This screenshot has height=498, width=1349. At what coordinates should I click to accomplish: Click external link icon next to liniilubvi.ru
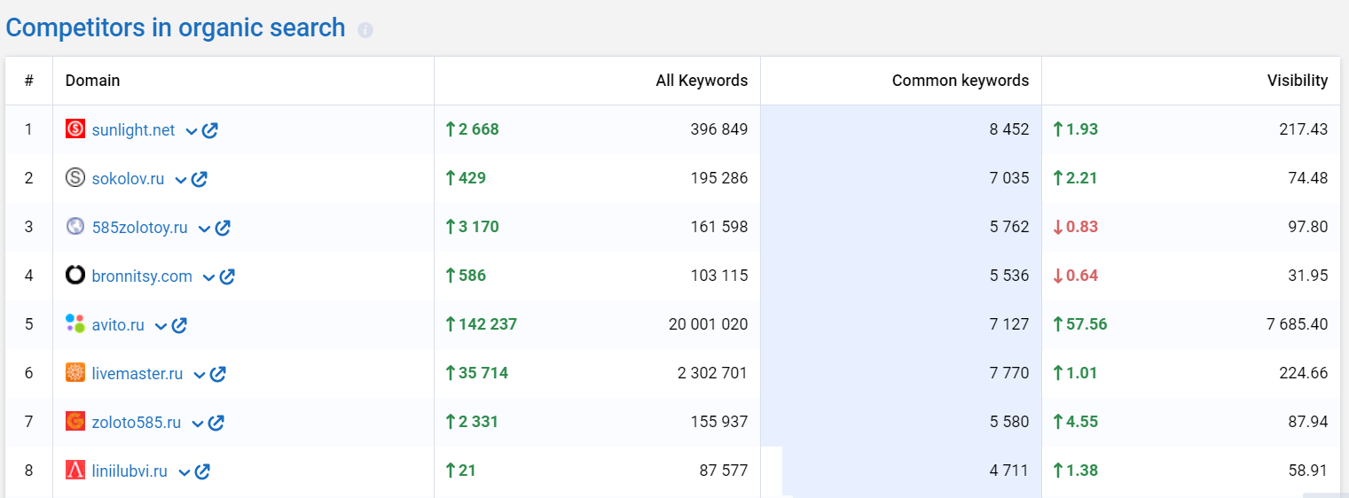202,471
